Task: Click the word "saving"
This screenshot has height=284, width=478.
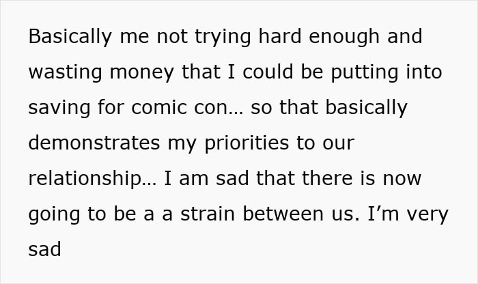Action: click(x=59, y=108)
